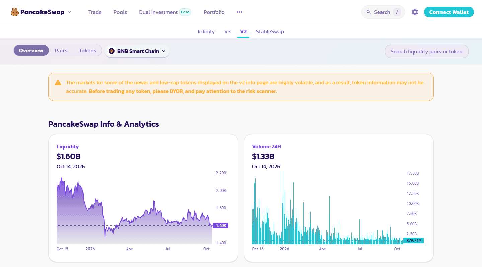The height and width of the screenshot is (267, 482).
Task: Open the Portfolio menu item
Action: (214, 12)
